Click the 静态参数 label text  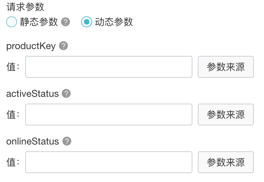point(39,22)
